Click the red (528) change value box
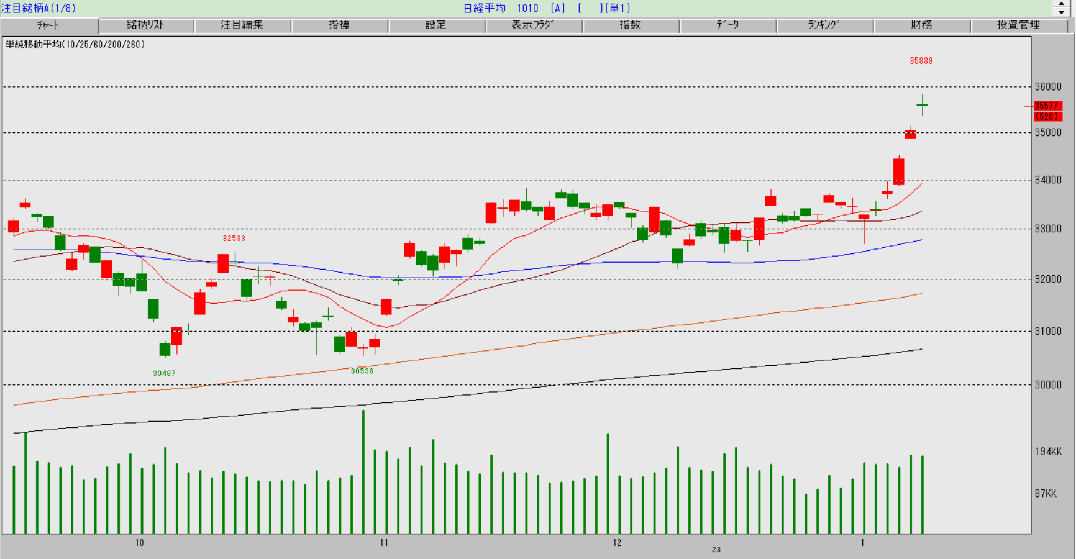The image size is (1076, 559). [1048, 117]
